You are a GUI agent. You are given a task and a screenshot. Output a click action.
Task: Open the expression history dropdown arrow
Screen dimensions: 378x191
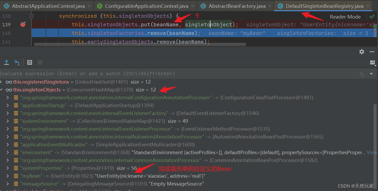click(x=371, y=74)
